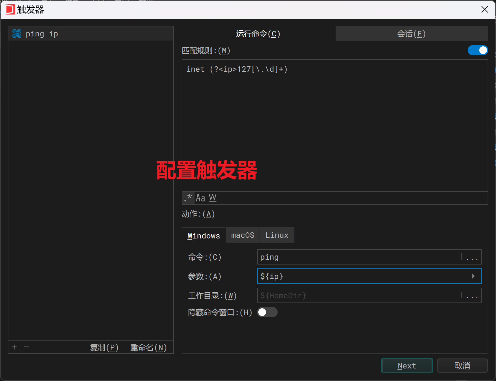Click 复制(P) to duplicate trigger

click(104, 348)
